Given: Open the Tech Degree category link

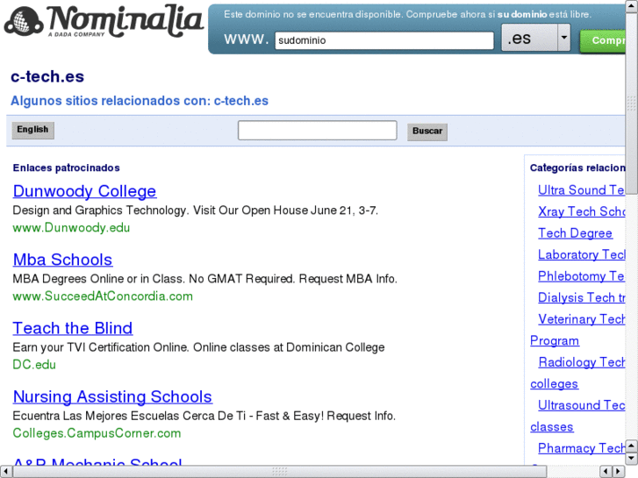Looking at the screenshot, I should (x=575, y=233).
